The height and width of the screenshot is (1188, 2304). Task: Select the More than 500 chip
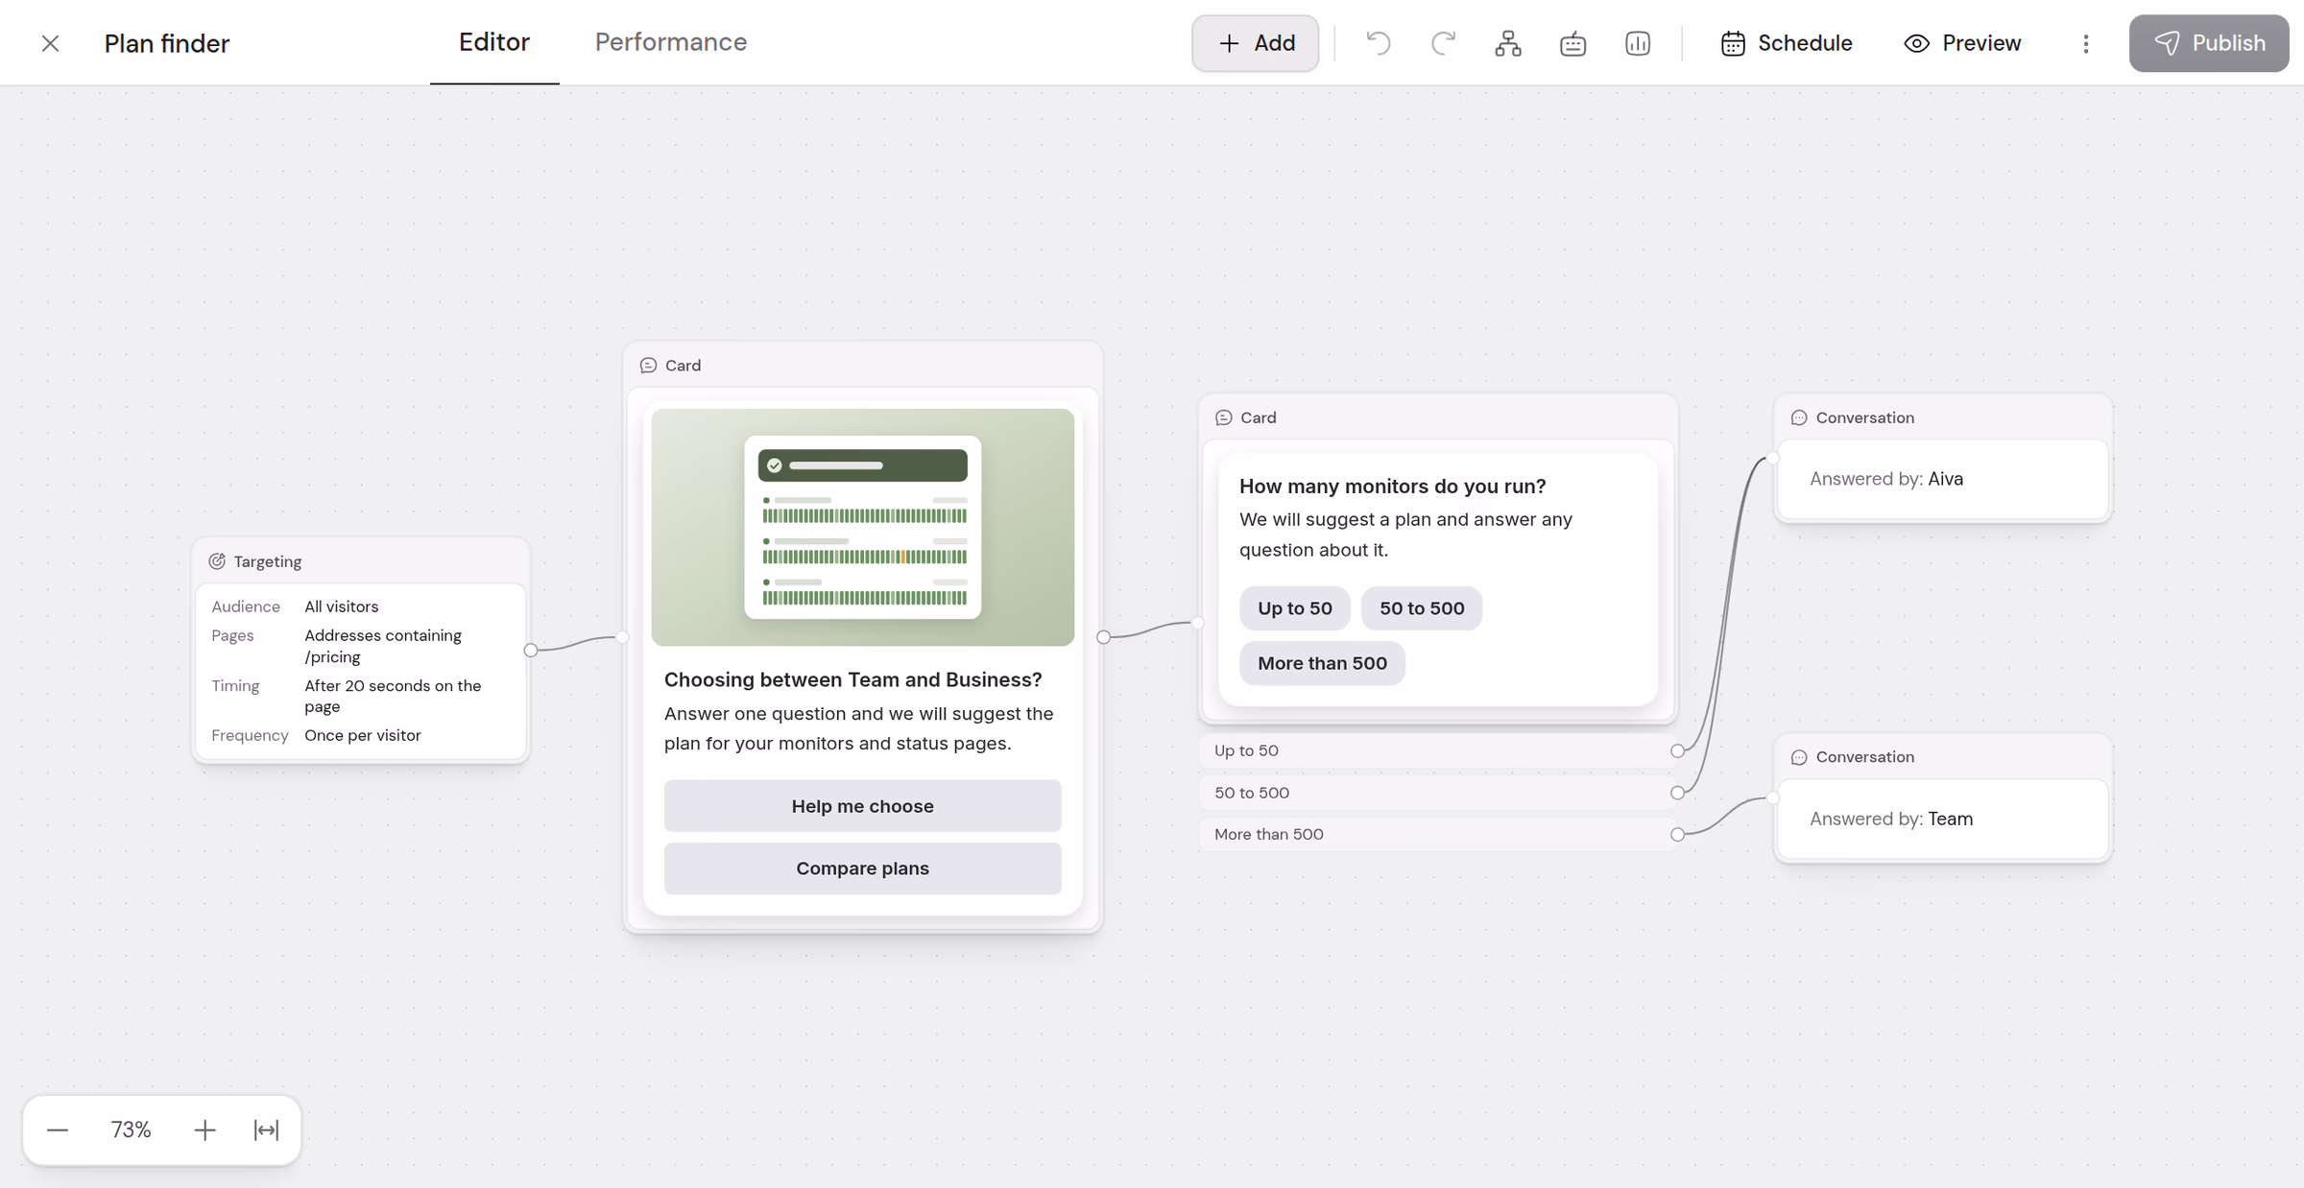coord(1322,663)
